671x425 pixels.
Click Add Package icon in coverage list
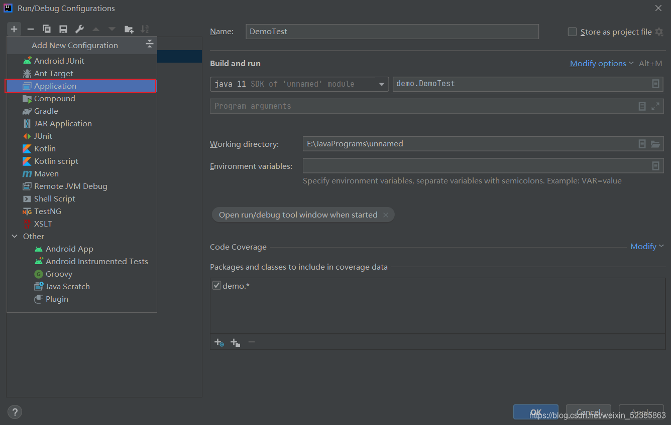[x=235, y=342]
